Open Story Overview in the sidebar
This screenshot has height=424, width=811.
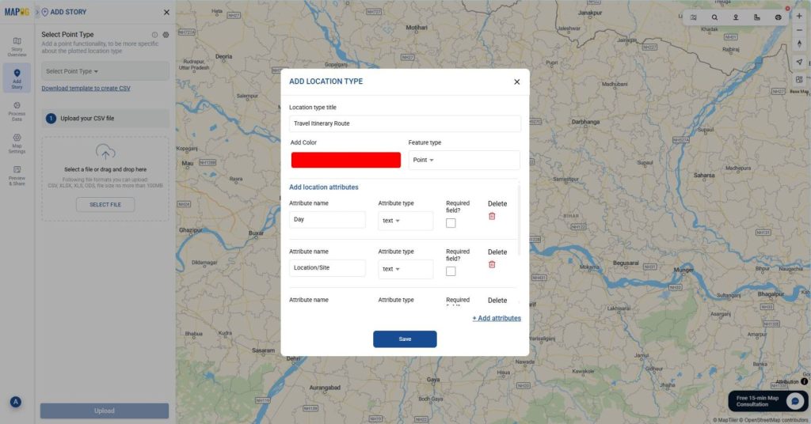[17, 47]
